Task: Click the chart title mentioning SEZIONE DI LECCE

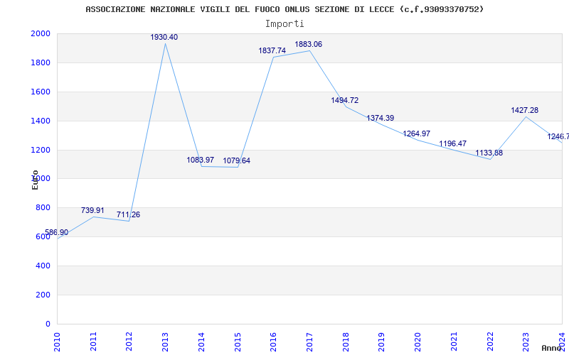Action: click(x=284, y=9)
